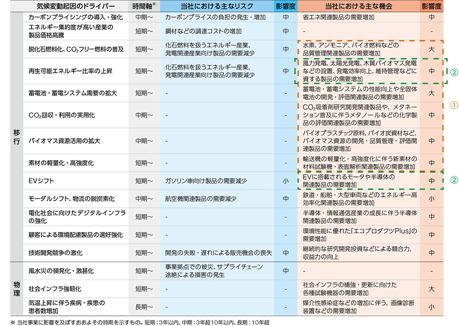Click risk impact '中' in the 風水災 row
This screenshot has height=326, width=459.
point(286,271)
